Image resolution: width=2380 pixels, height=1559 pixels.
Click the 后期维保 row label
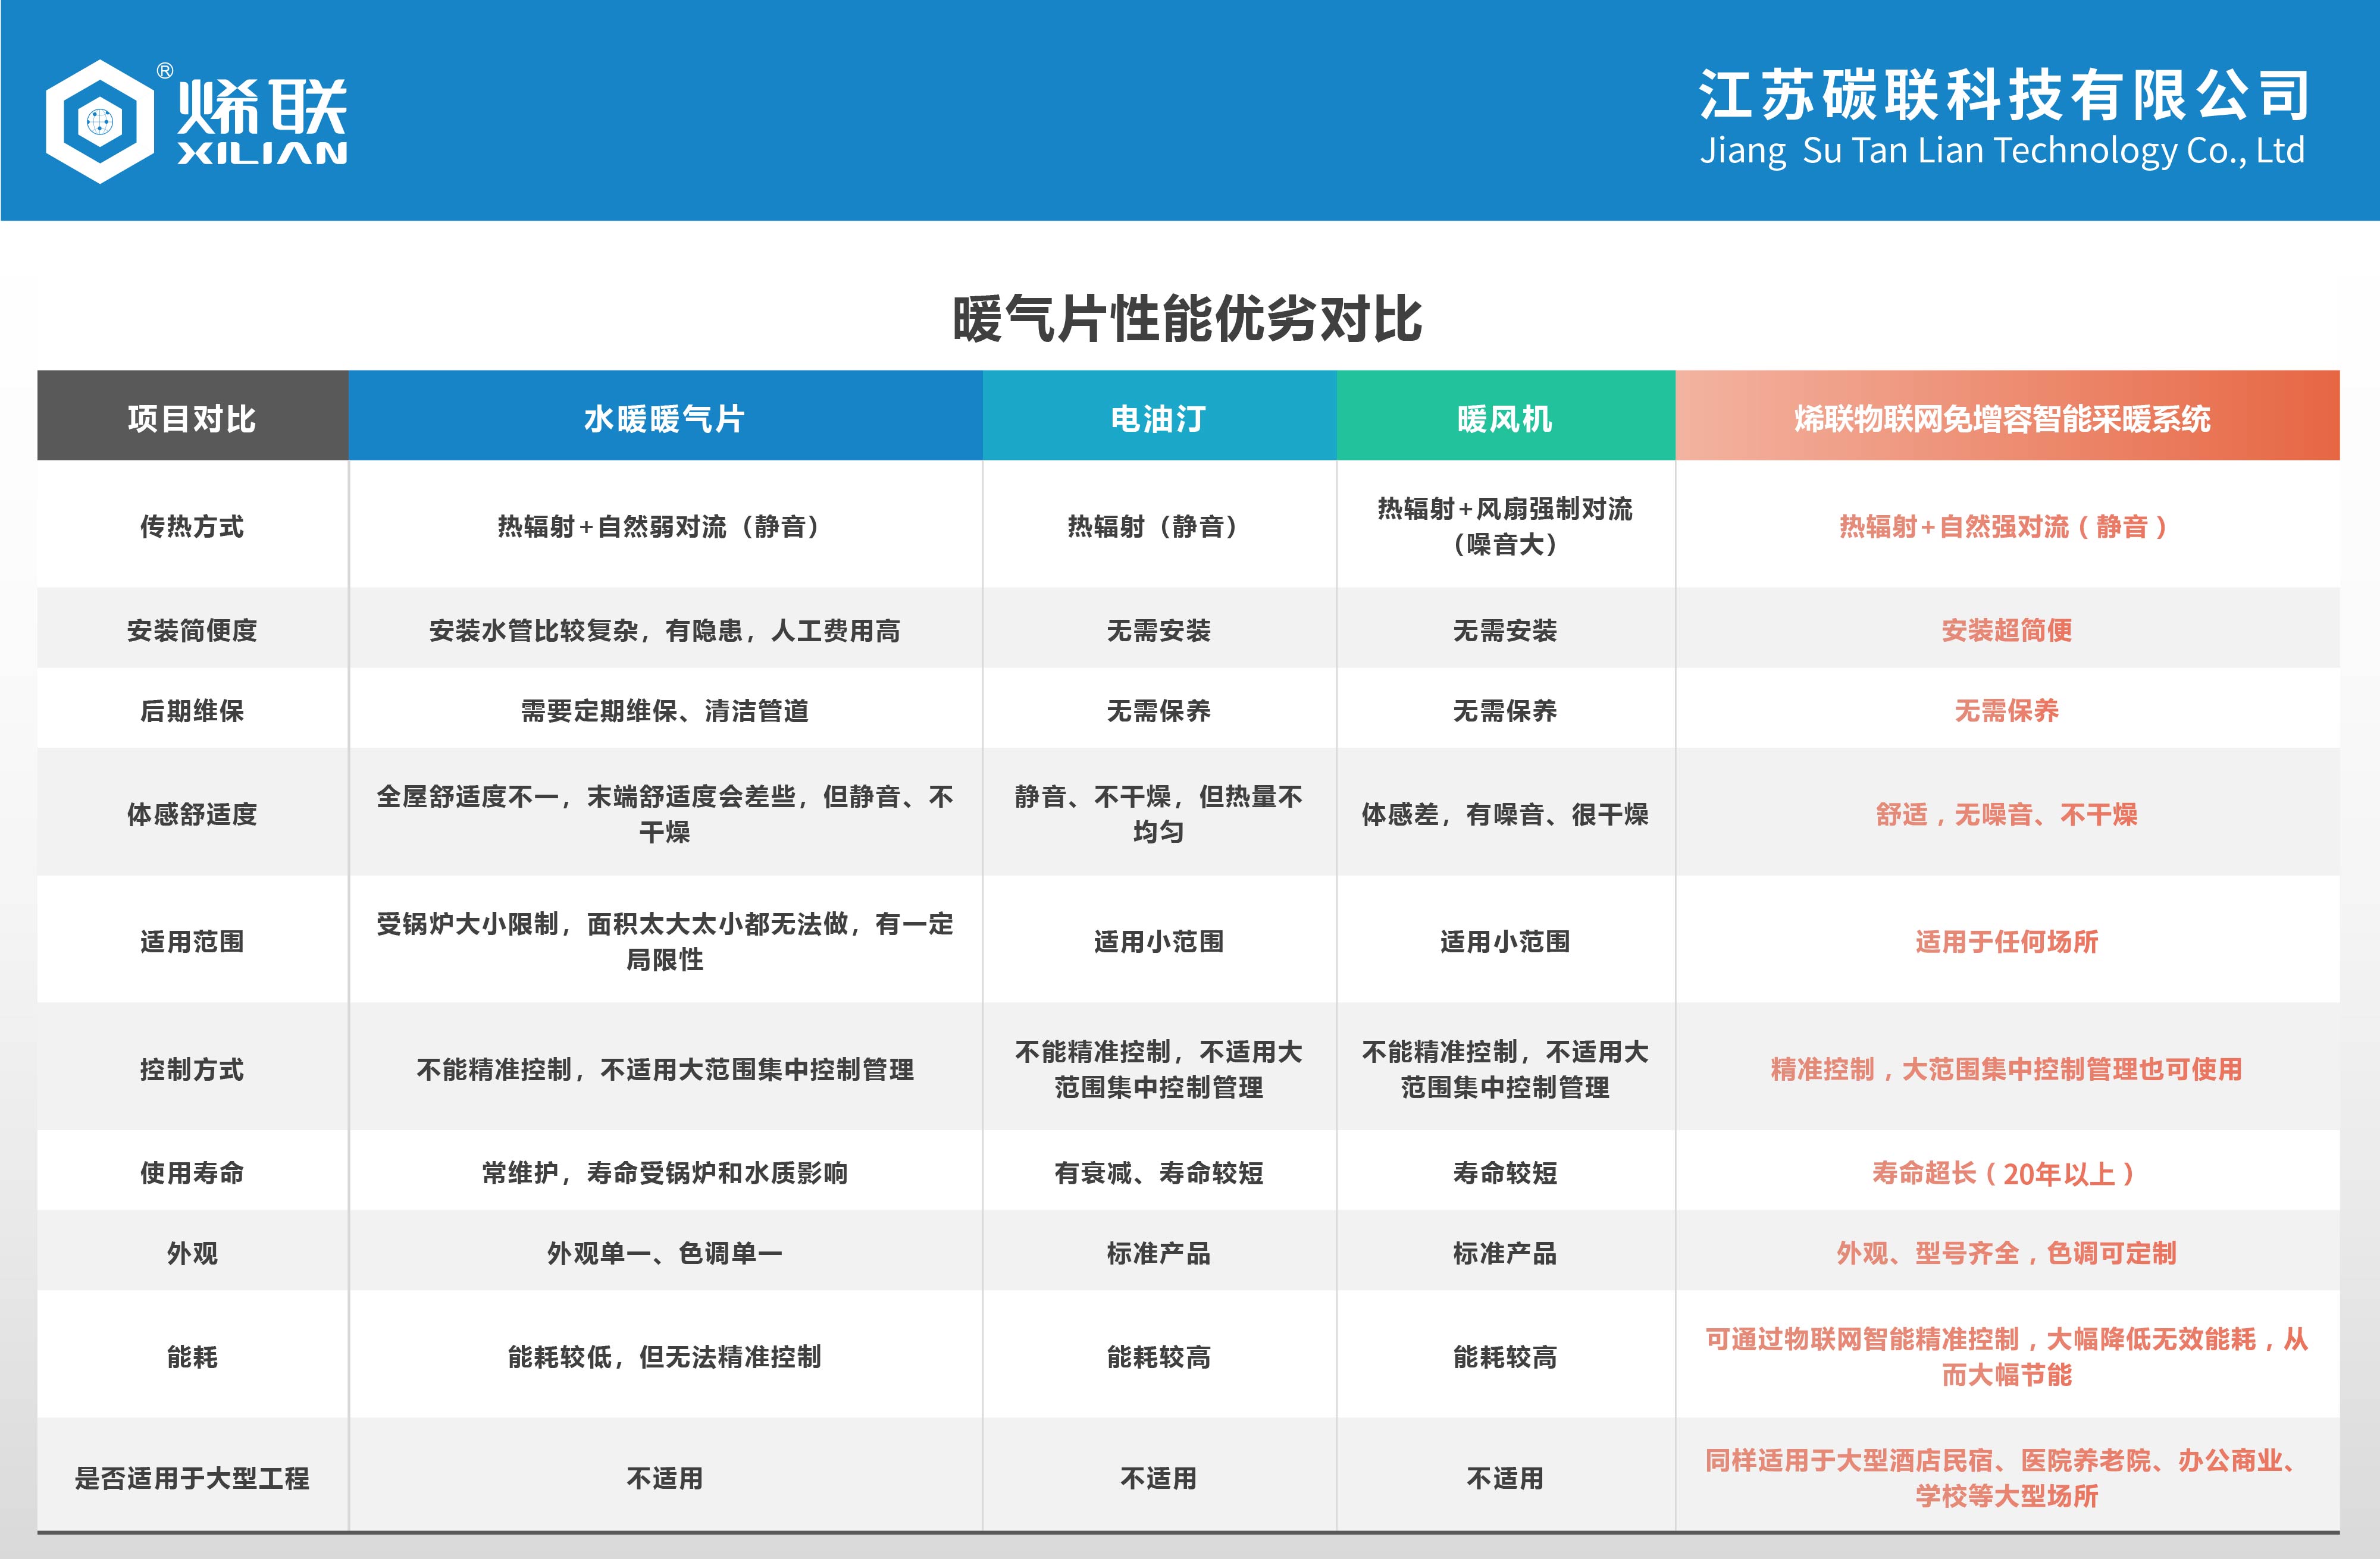[192, 710]
